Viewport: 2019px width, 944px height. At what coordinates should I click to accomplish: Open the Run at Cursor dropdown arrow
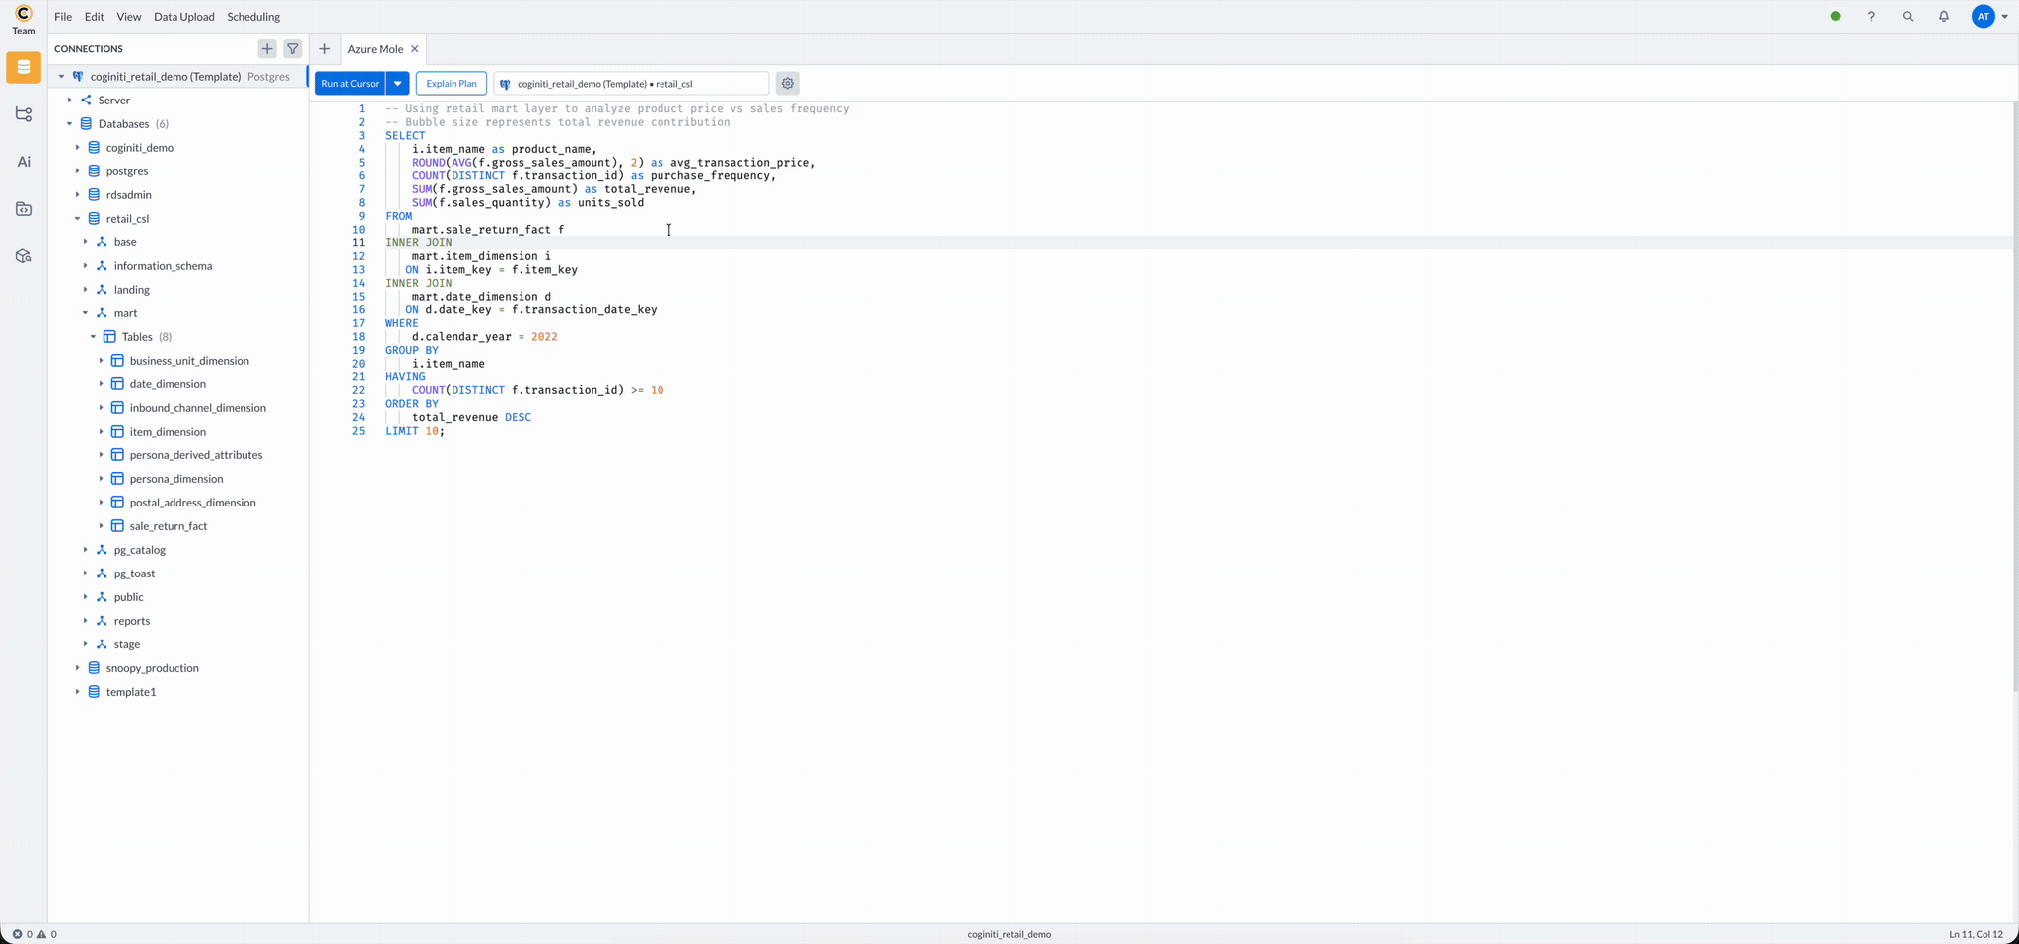click(x=398, y=84)
